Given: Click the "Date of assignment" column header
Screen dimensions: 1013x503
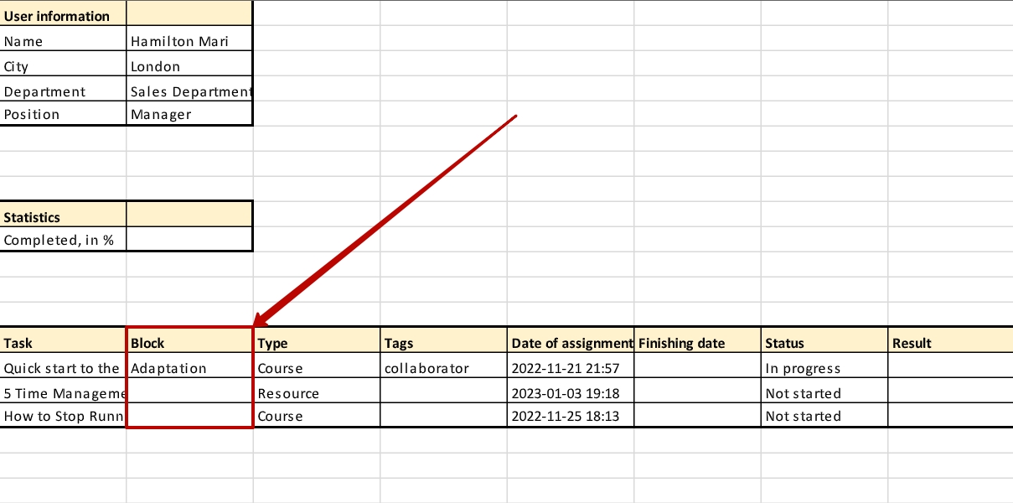Looking at the screenshot, I should [571, 341].
